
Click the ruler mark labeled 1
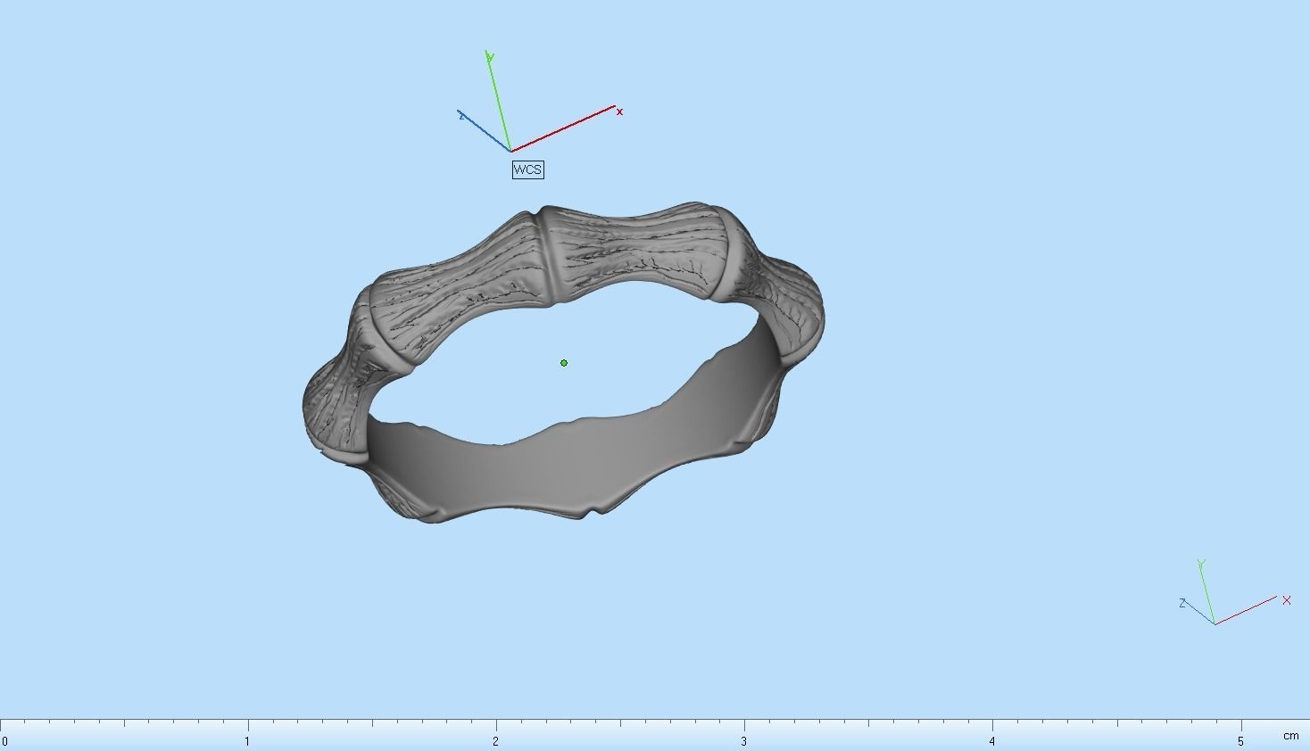pos(247,741)
